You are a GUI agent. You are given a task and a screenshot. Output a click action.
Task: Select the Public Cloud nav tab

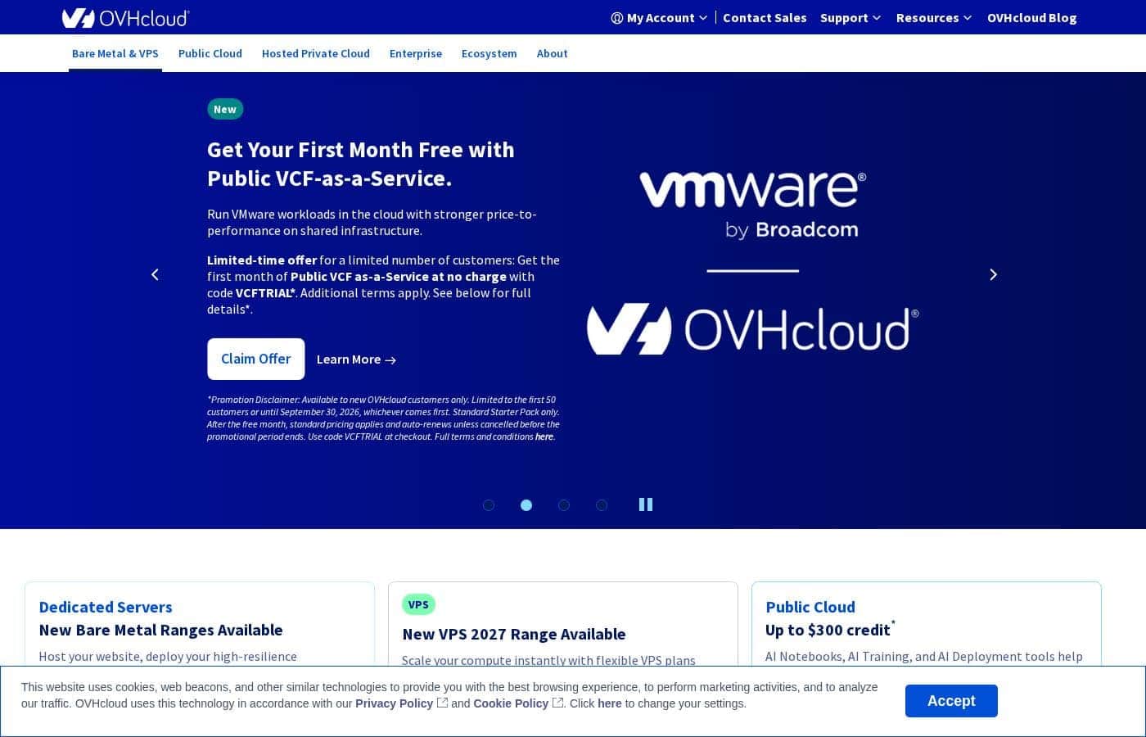(210, 53)
